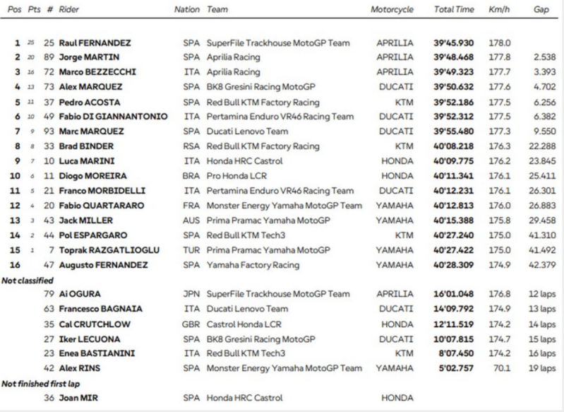The width and height of the screenshot is (564, 412).
Task: Click the Not finished first lap heading
Action: click(41, 384)
